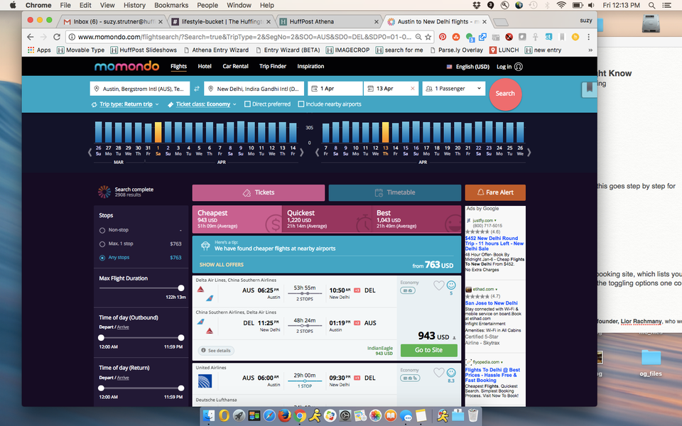Save the United Airlines flight with heart
Image resolution: width=682 pixels, height=426 pixels.
click(439, 373)
